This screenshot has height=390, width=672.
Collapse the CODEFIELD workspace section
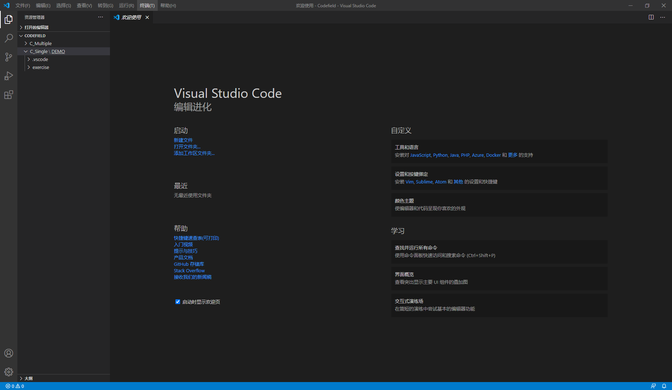pos(64,36)
